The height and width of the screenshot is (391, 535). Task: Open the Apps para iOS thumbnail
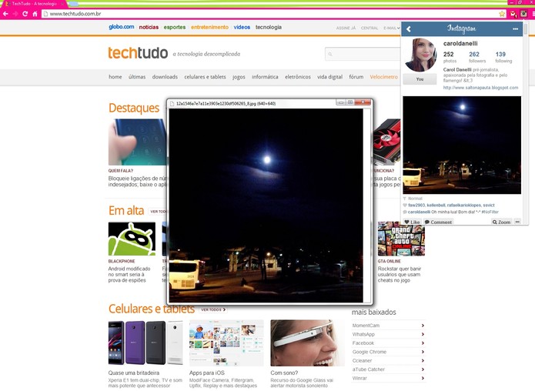tap(226, 343)
